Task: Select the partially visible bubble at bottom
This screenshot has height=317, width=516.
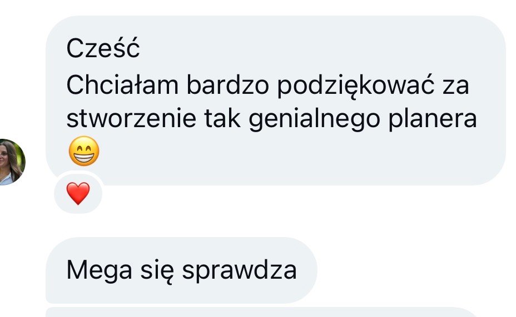Action: pos(261,312)
